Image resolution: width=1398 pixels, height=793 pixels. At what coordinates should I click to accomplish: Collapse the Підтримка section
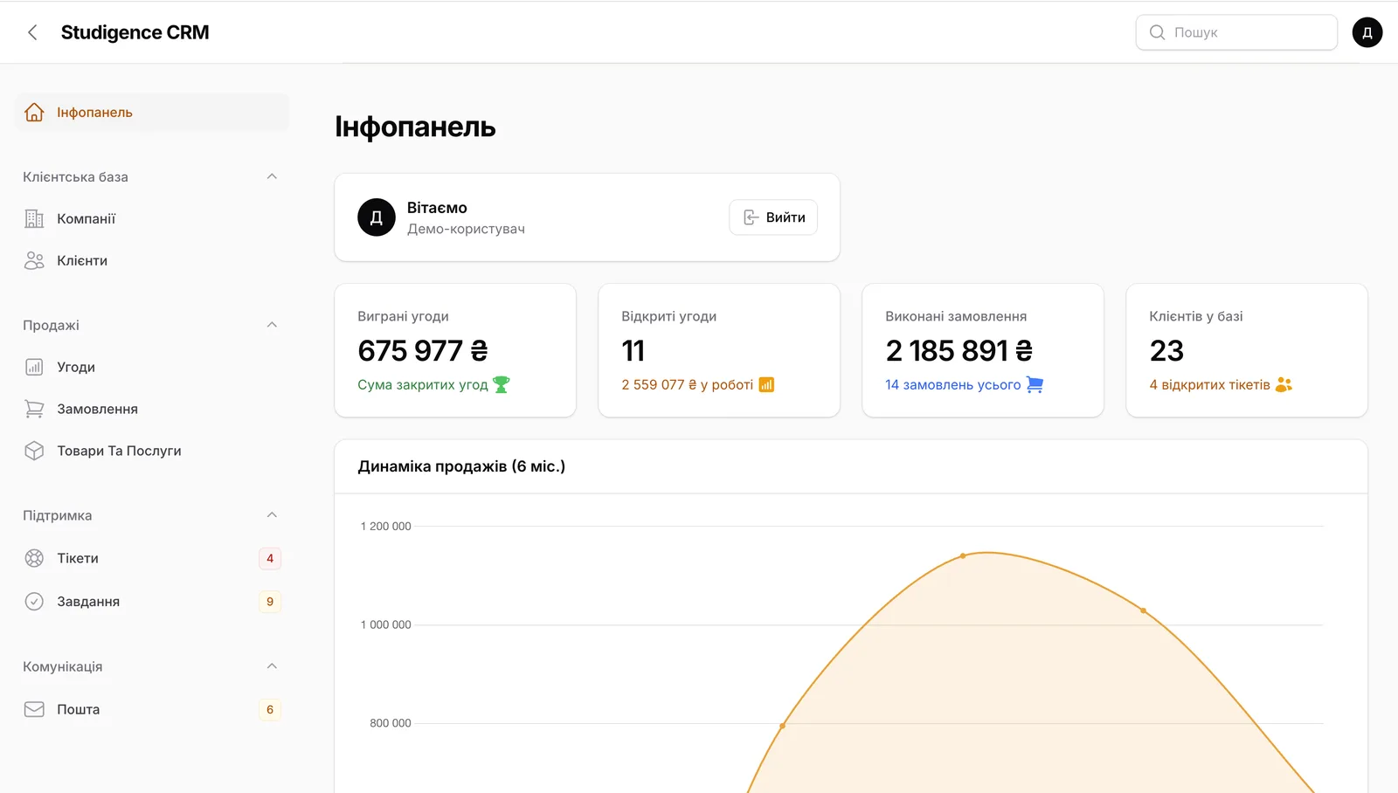tap(272, 515)
